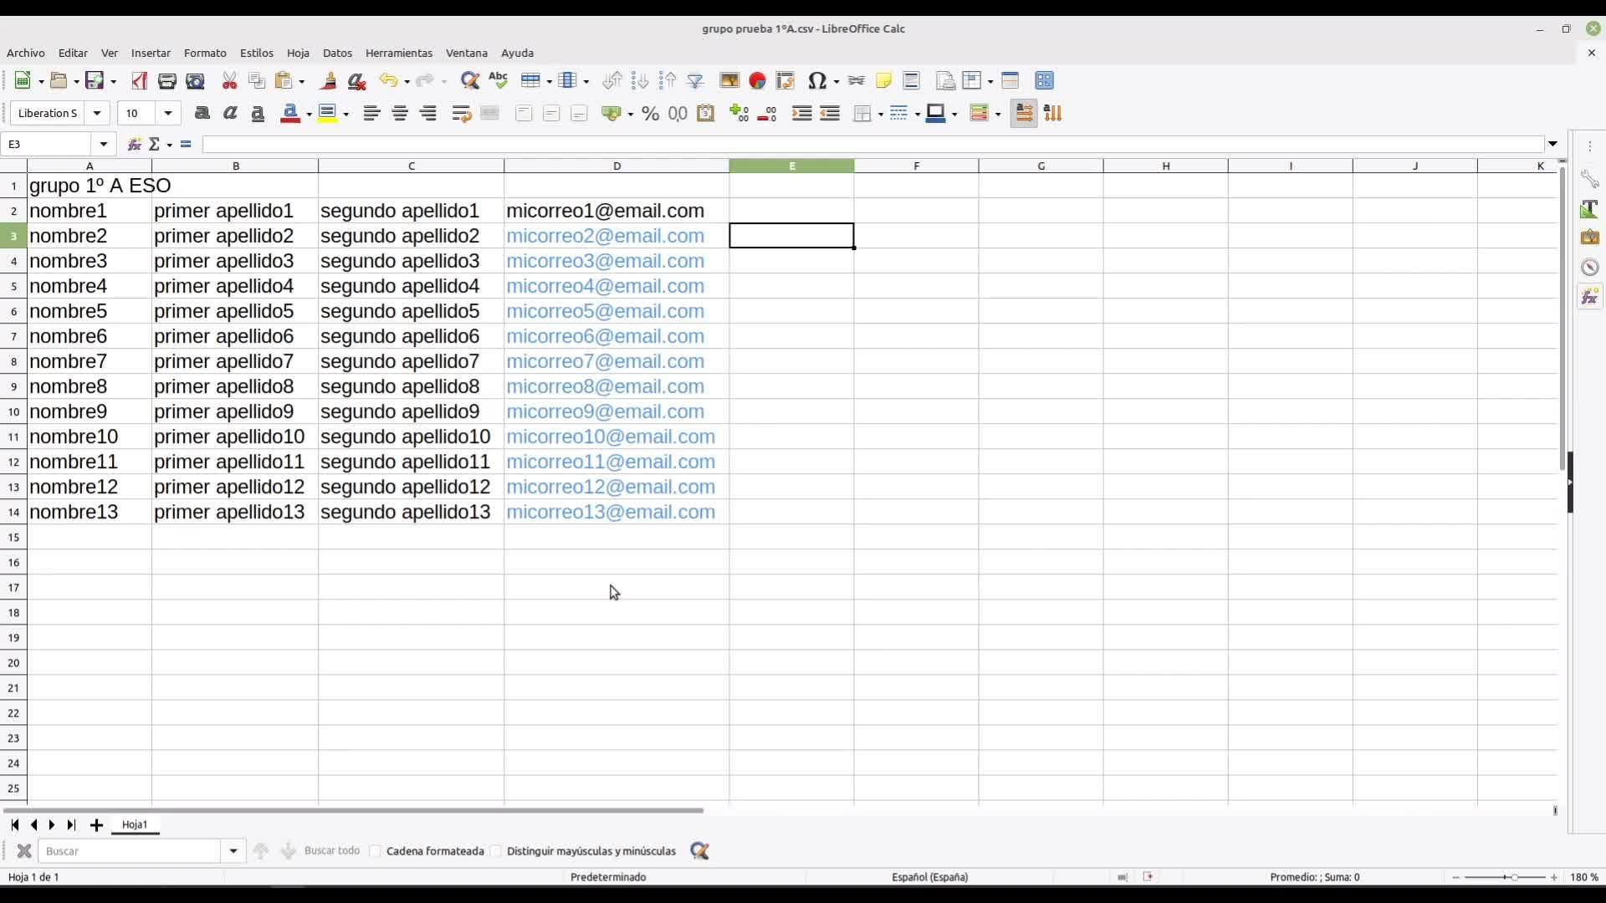Expand the Name Box dropdown arrow
This screenshot has height=903, width=1606.
pyautogui.click(x=104, y=145)
